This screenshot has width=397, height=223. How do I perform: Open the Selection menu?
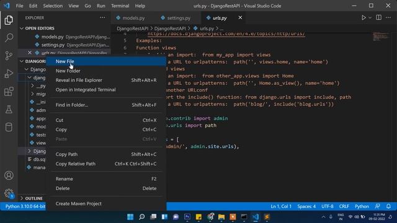53,6
